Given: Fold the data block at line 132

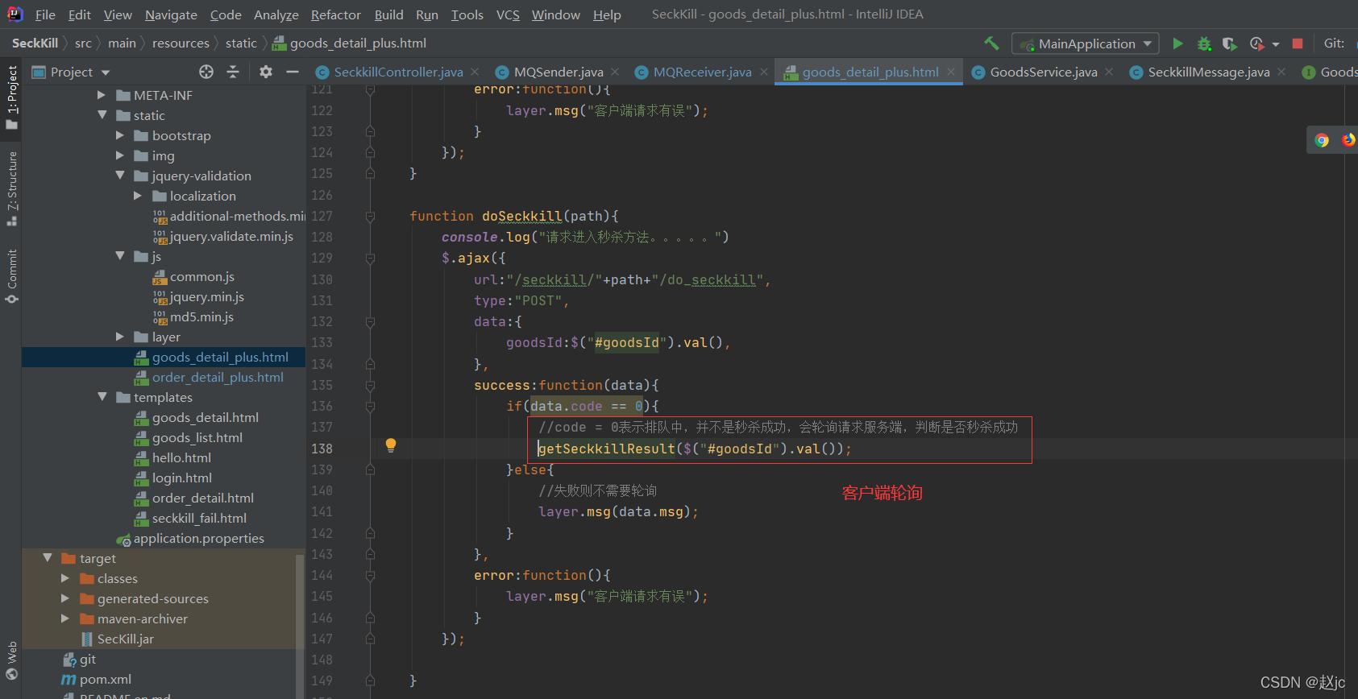Looking at the screenshot, I should tap(370, 321).
